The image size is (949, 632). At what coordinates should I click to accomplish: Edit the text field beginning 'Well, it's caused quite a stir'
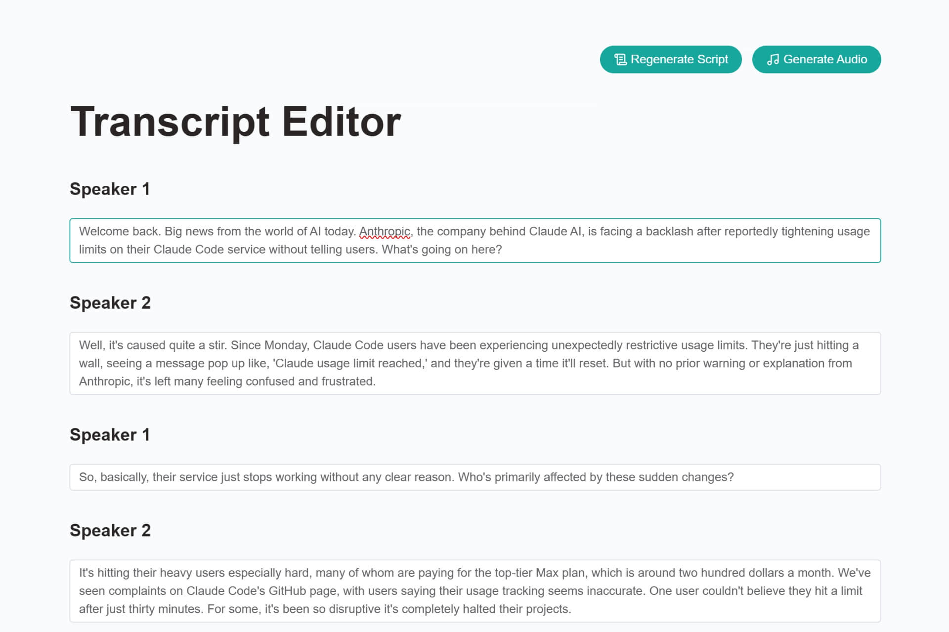pos(475,363)
